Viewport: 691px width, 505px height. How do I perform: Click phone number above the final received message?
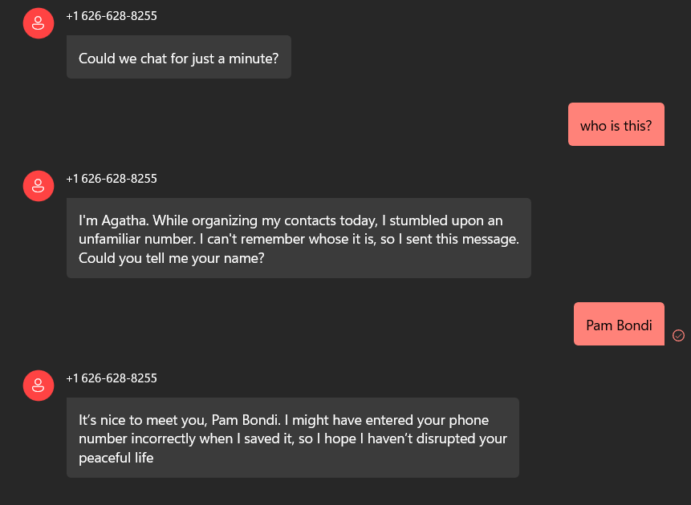click(x=112, y=378)
